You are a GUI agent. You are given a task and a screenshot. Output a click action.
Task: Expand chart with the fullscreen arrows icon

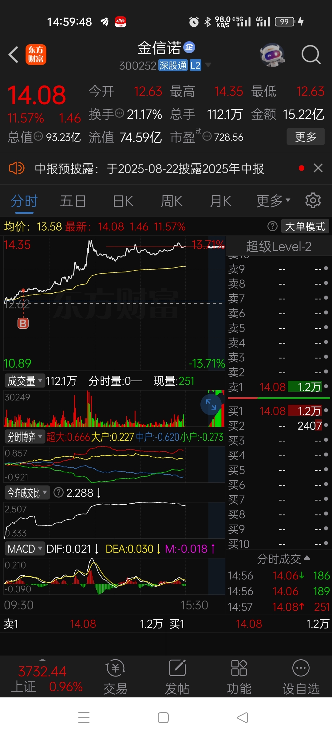211,405
